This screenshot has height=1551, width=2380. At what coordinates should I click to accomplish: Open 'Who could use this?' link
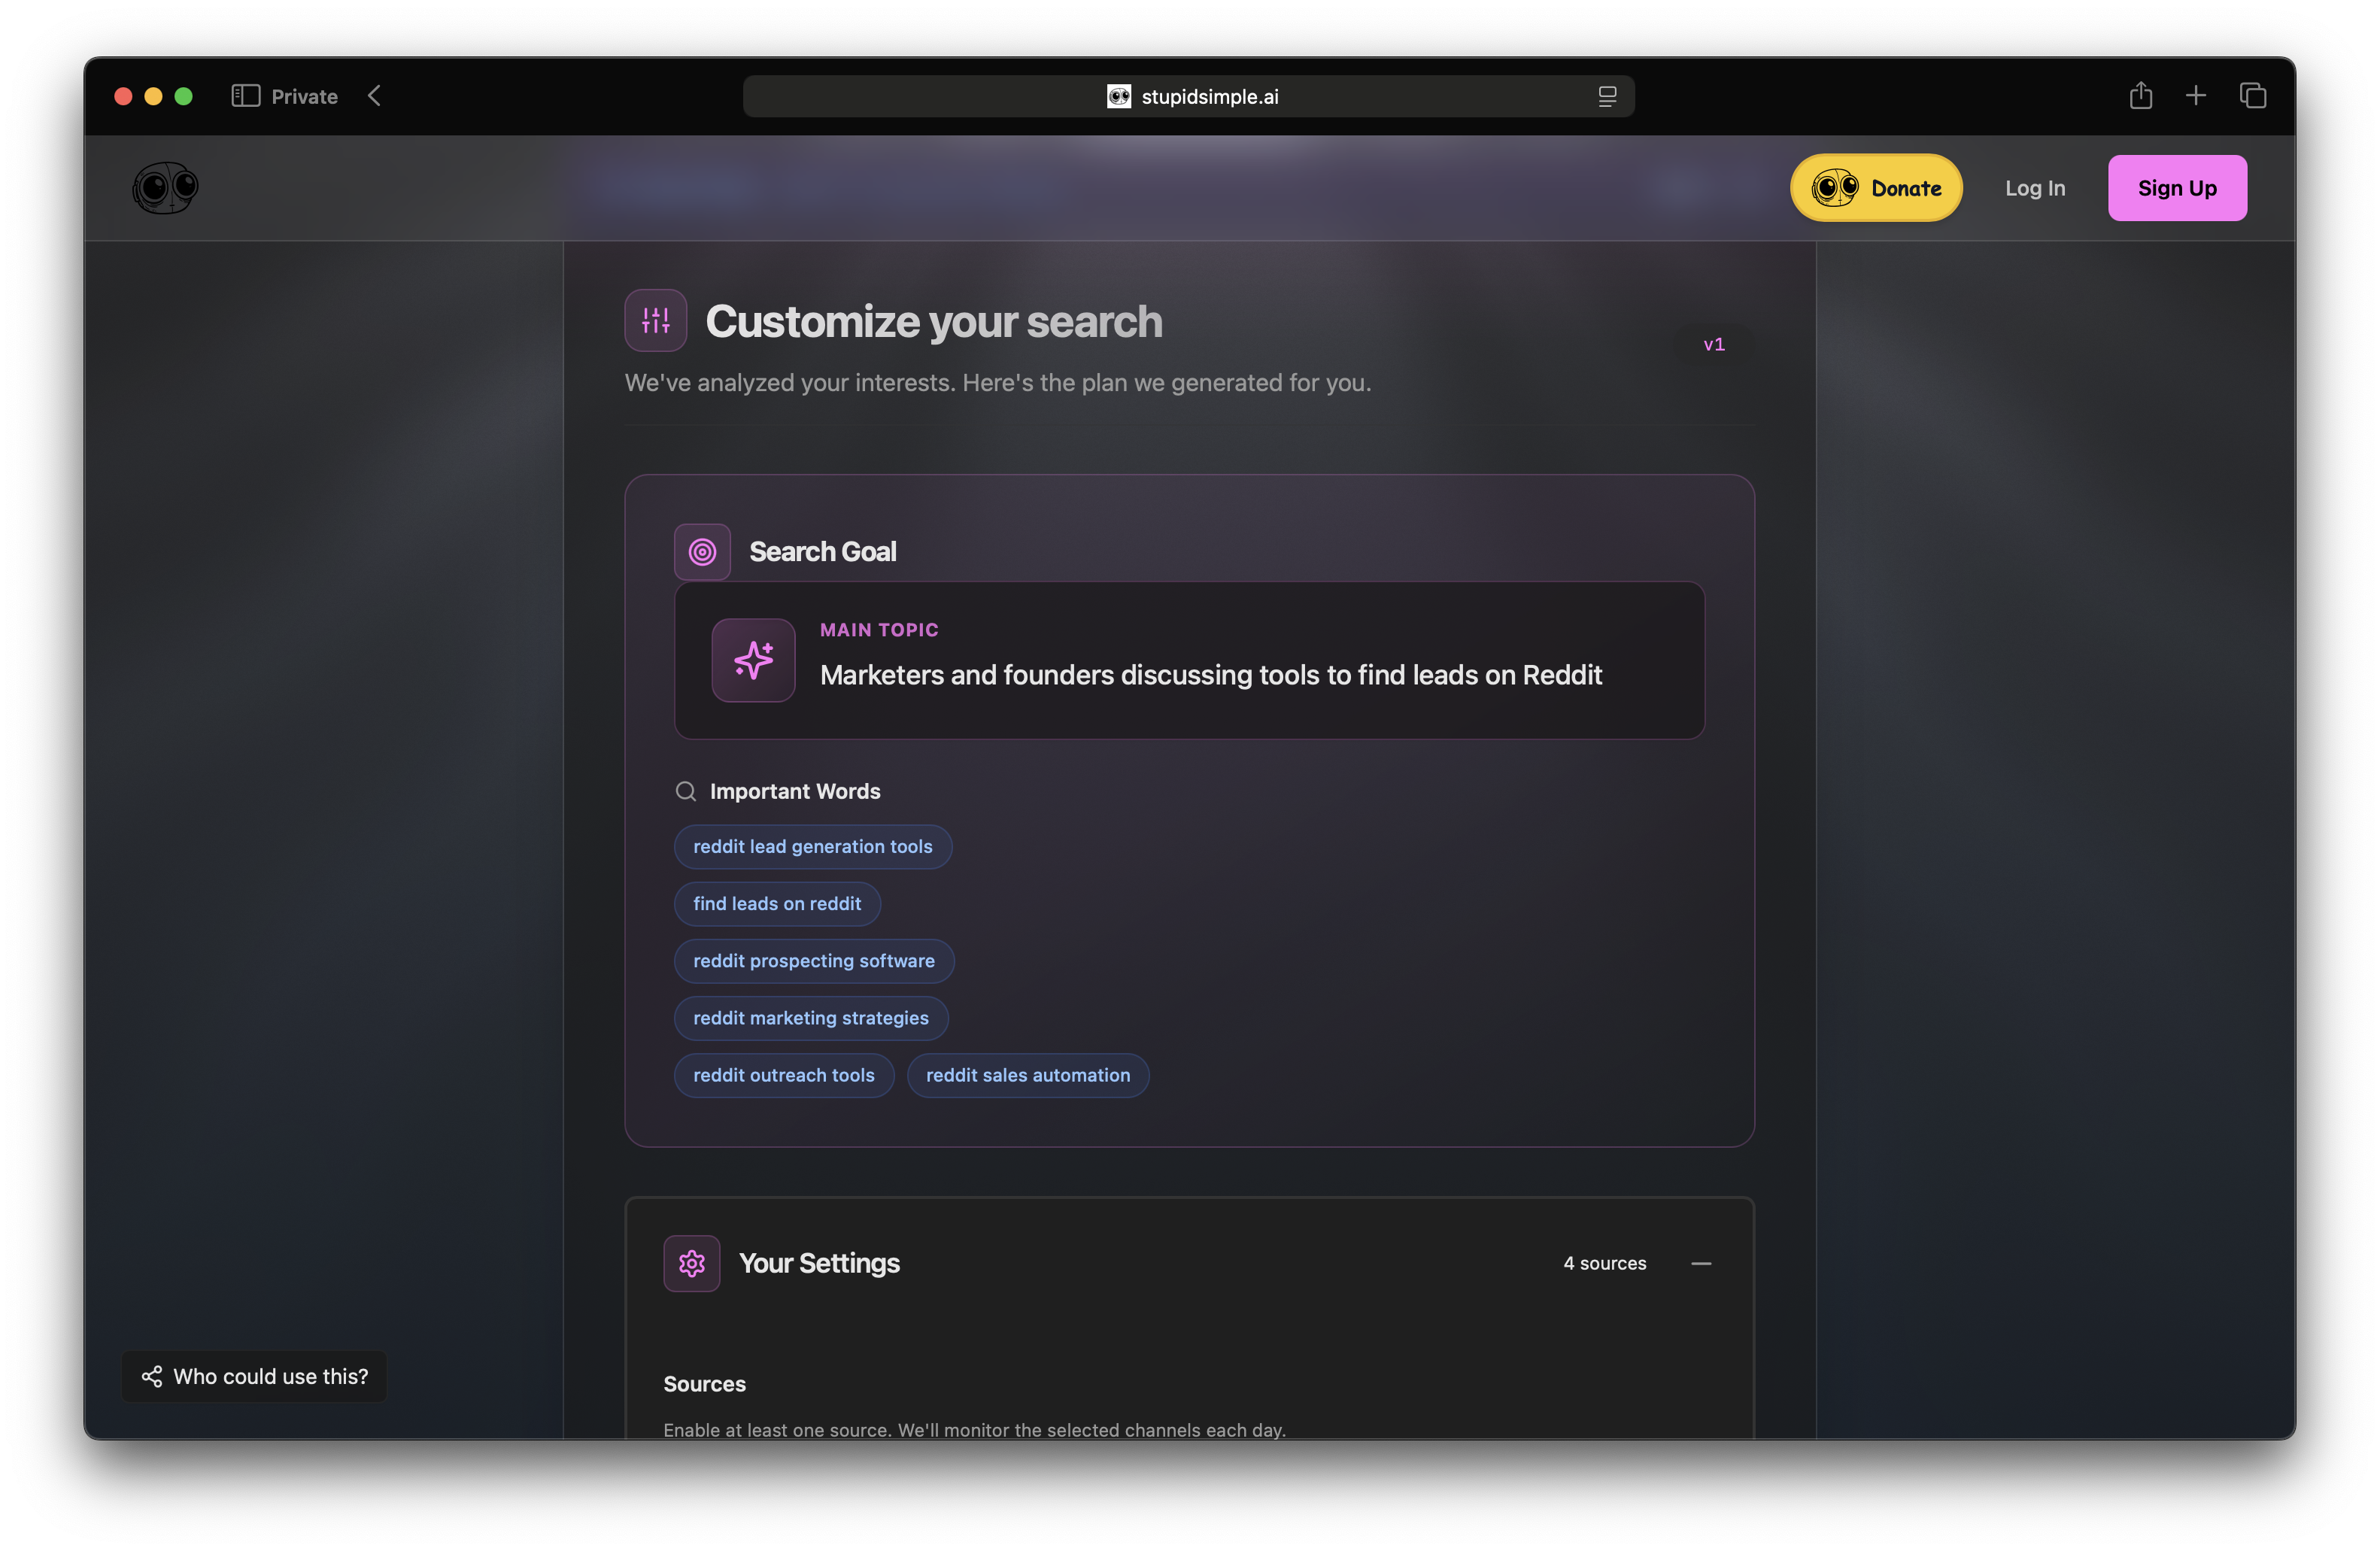coord(254,1376)
